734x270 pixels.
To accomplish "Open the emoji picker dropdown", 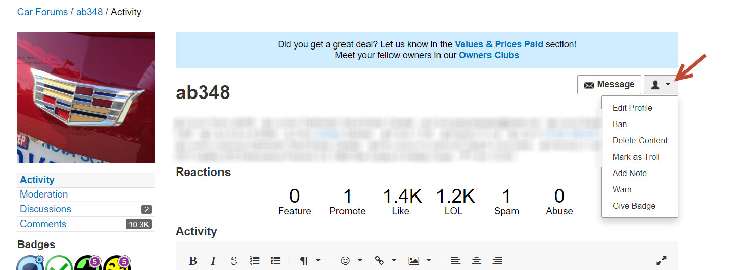I will coord(351,261).
